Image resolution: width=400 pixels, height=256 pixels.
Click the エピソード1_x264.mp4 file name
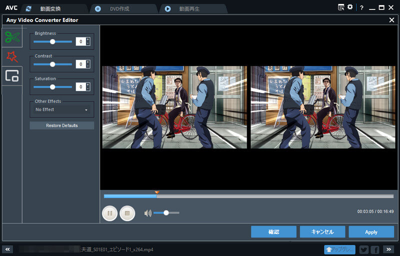pos(131,249)
